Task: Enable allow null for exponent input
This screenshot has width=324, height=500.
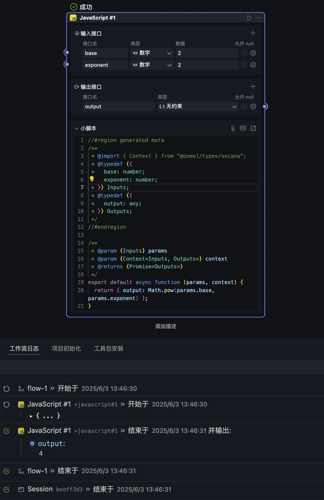Action: 244,65
